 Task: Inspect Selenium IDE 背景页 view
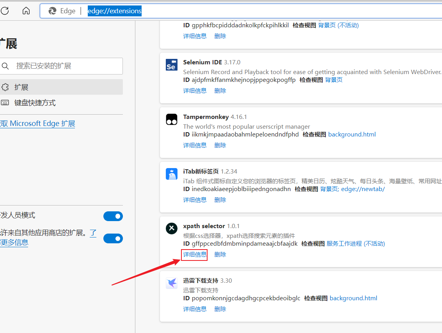coord(334,80)
